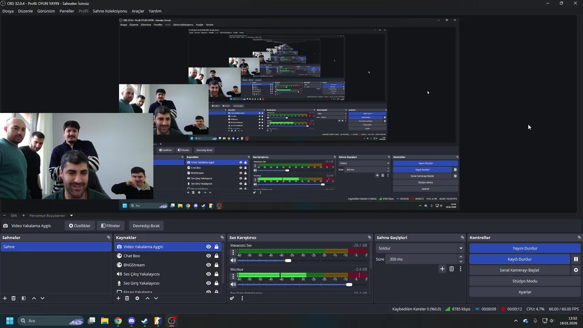Pause the recording
This screenshot has height=328, width=583.
click(x=576, y=259)
